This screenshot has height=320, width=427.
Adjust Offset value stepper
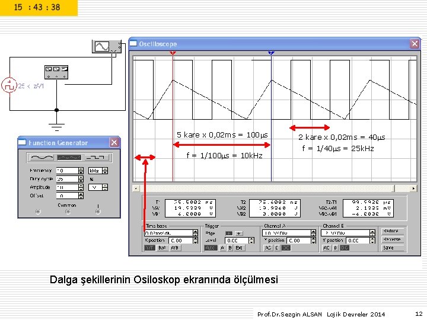pos(81,196)
